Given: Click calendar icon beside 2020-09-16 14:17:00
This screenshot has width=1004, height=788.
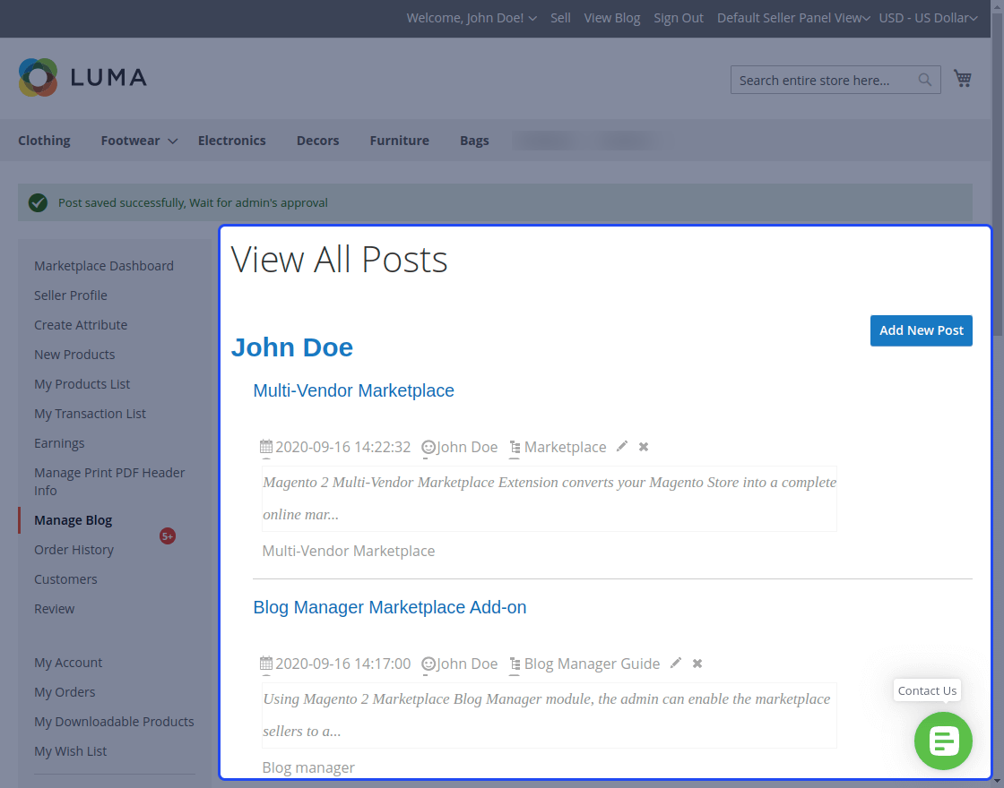Looking at the screenshot, I should tap(265, 664).
